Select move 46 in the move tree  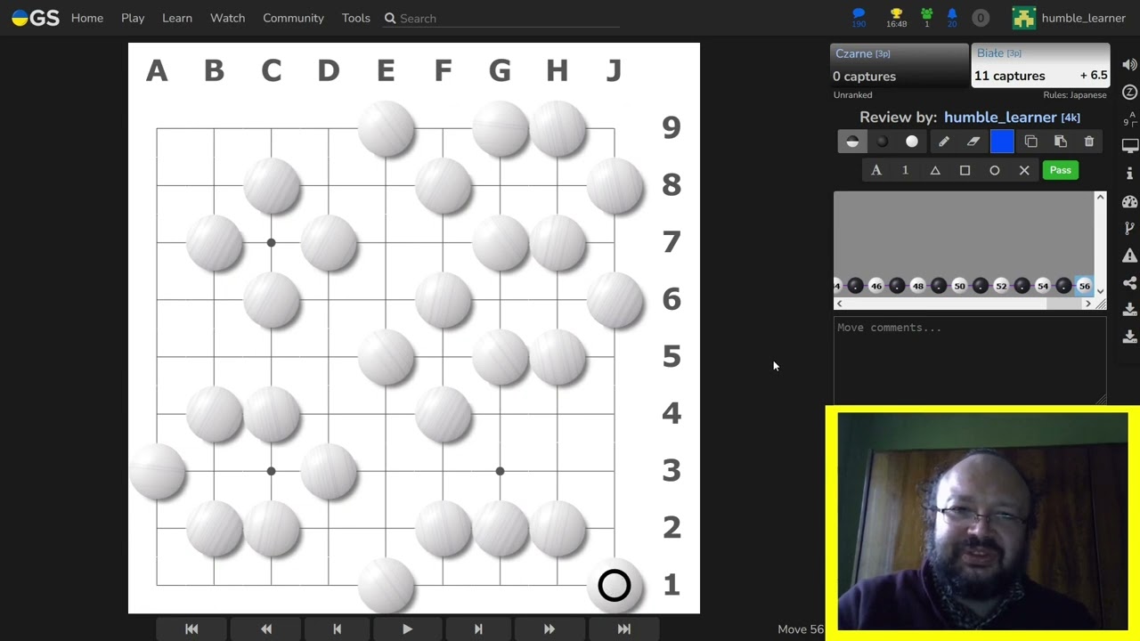click(x=876, y=286)
